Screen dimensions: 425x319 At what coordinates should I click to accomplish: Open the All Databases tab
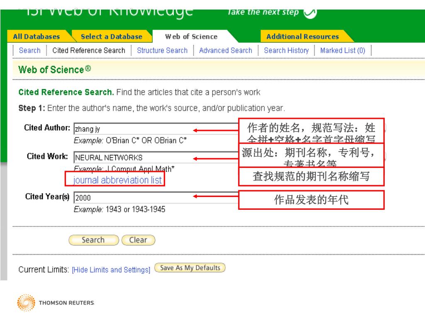pyautogui.click(x=37, y=37)
